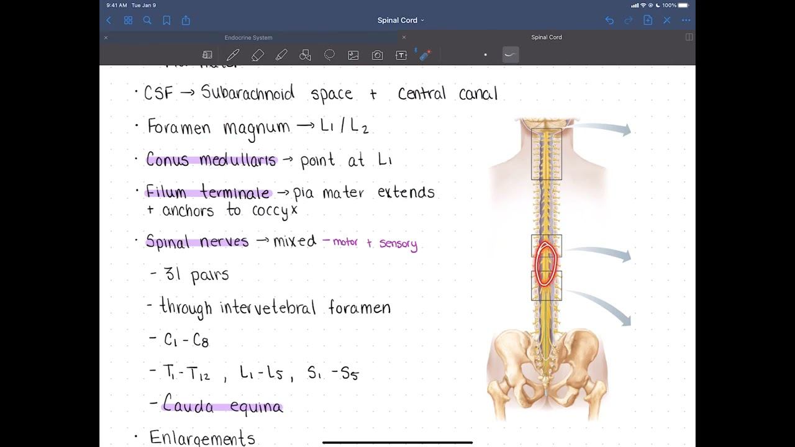Open search in the notebook

(x=147, y=20)
